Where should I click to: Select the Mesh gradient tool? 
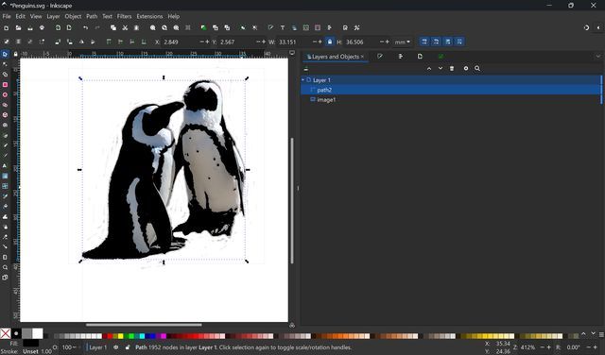[5, 186]
